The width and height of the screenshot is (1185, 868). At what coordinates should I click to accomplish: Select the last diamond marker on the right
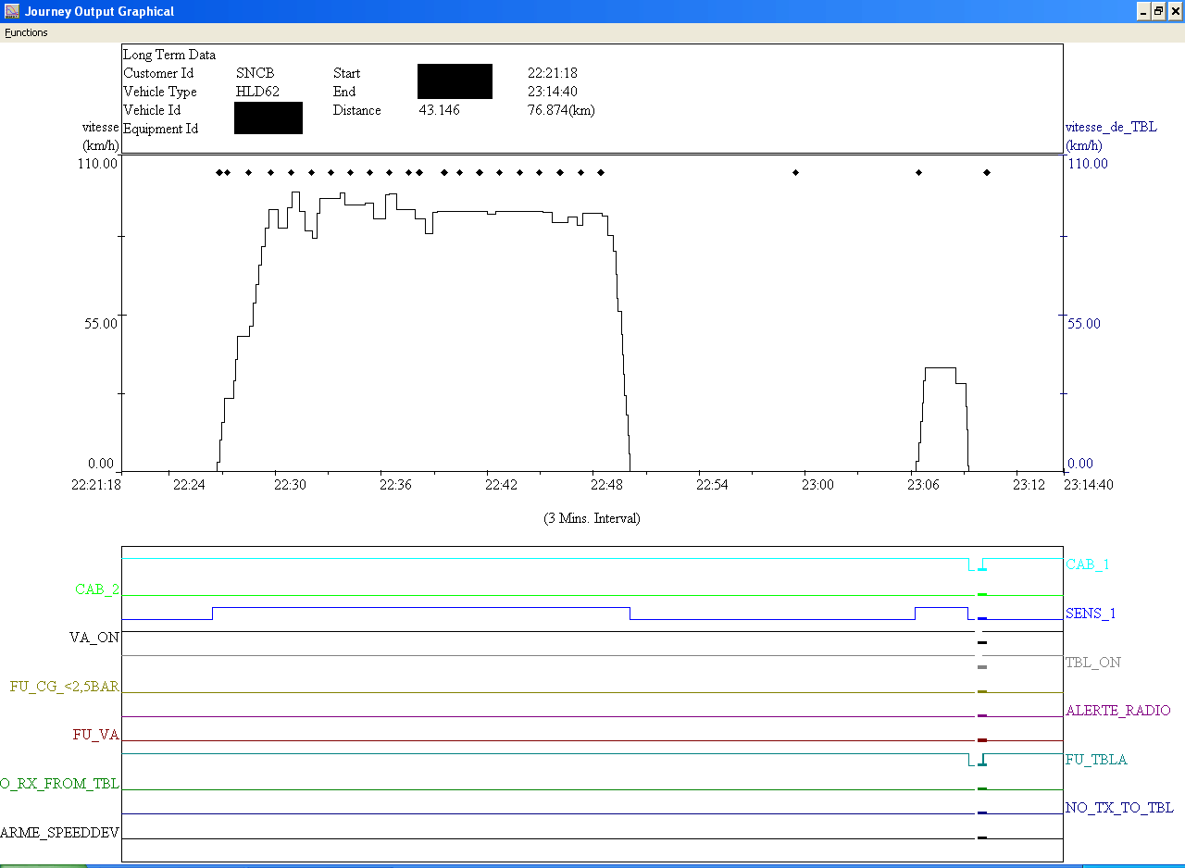pos(987,172)
